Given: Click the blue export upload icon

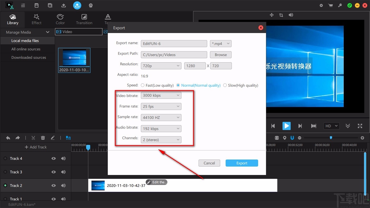Looking at the screenshot, I should click(77, 5).
